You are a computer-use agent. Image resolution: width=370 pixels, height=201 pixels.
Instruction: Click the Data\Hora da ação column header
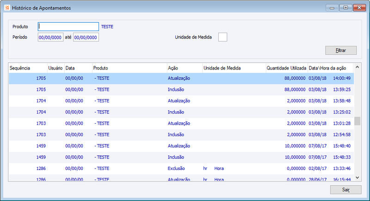click(331, 68)
